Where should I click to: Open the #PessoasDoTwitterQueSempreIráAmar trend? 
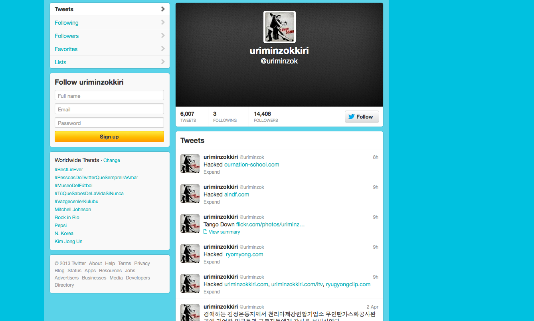point(96,178)
